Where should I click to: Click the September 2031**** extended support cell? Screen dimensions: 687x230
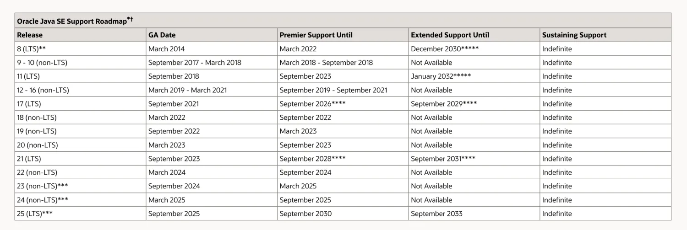tap(474, 159)
